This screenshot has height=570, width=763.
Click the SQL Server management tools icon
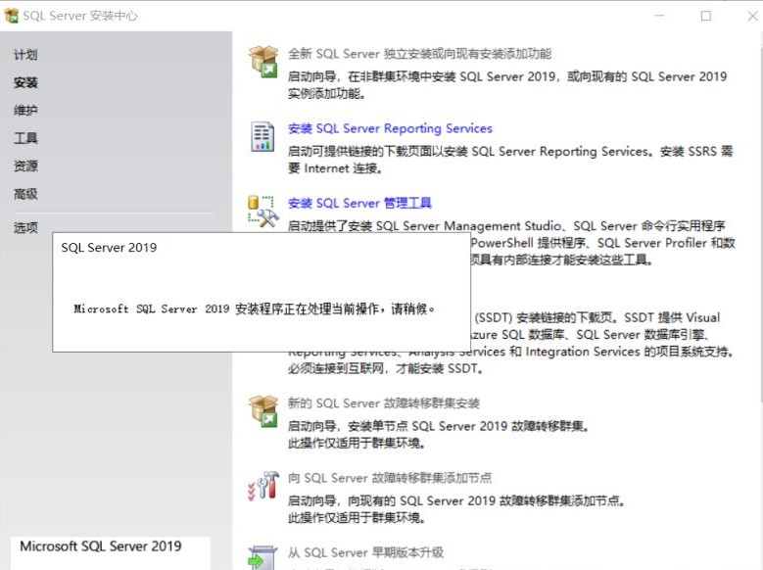coord(262,210)
